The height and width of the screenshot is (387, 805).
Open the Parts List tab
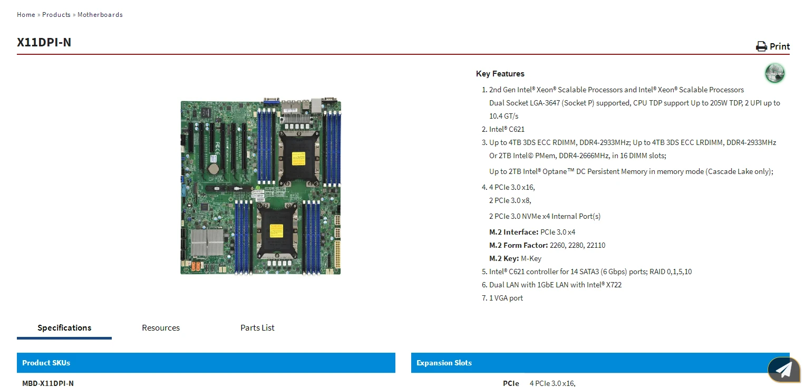tap(257, 327)
